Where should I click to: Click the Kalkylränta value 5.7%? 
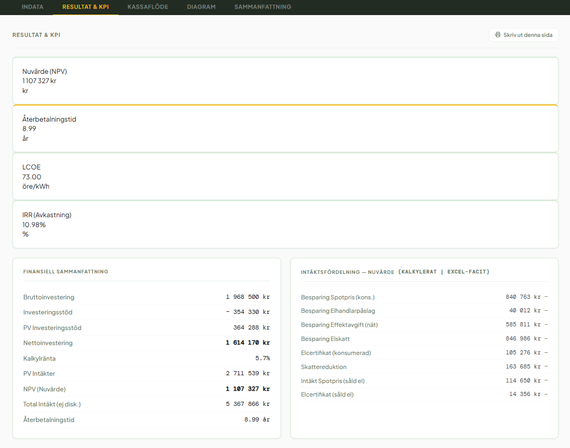pyautogui.click(x=262, y=359)
